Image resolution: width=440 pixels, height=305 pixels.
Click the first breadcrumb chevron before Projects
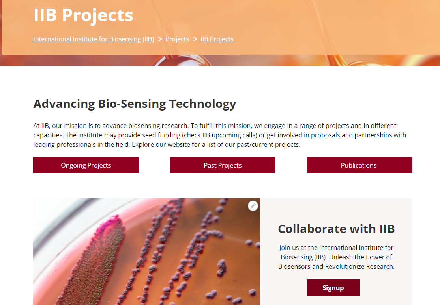tap(160, 39)
